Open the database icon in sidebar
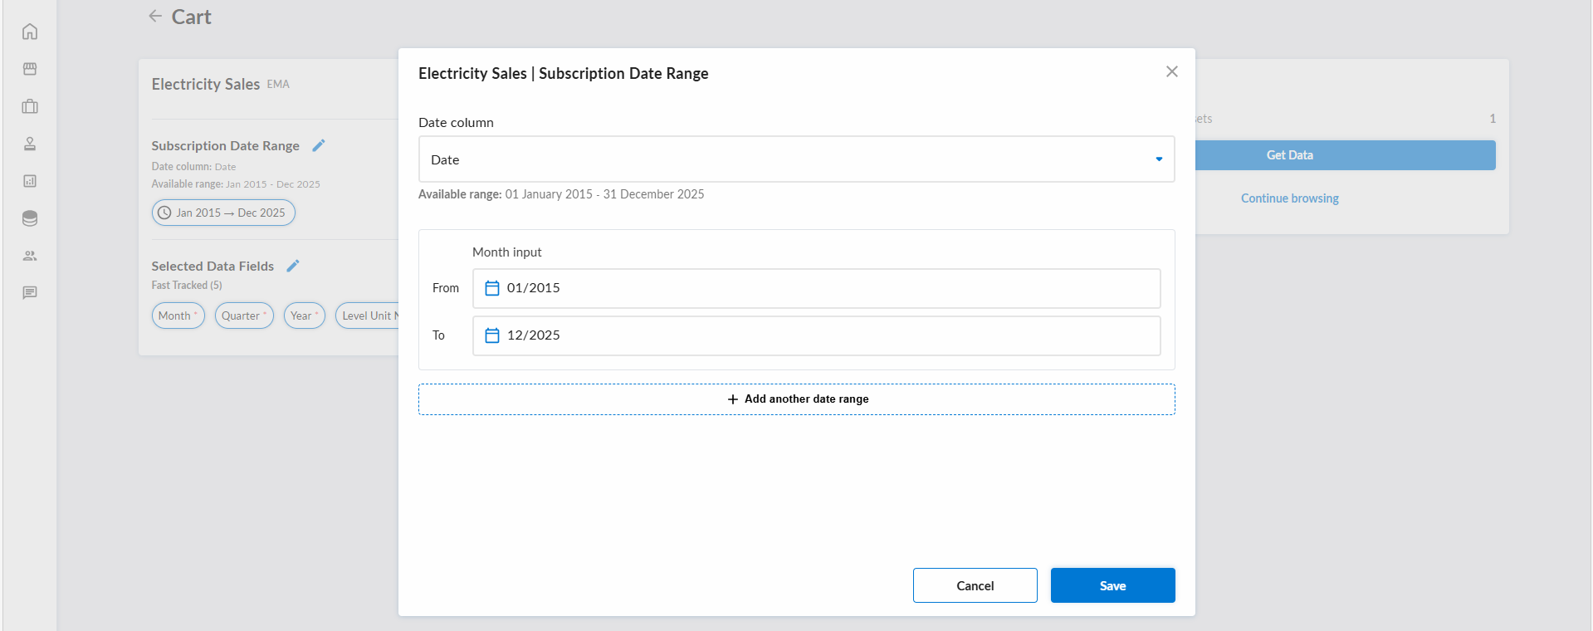Screen dimensions: 1593x631 30,218
